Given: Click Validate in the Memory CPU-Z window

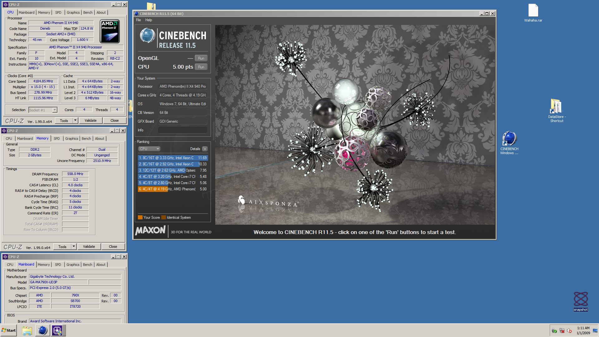Looking at the screenshot, I should pyautogui.click(x=89, y=247).
